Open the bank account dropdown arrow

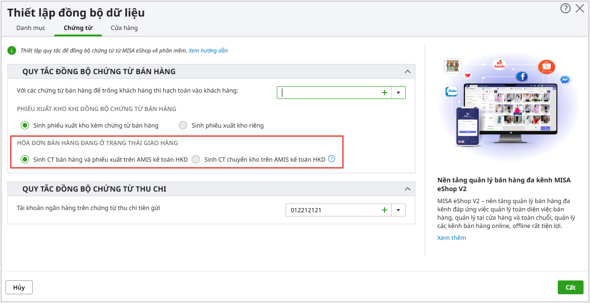coord(398,210)
